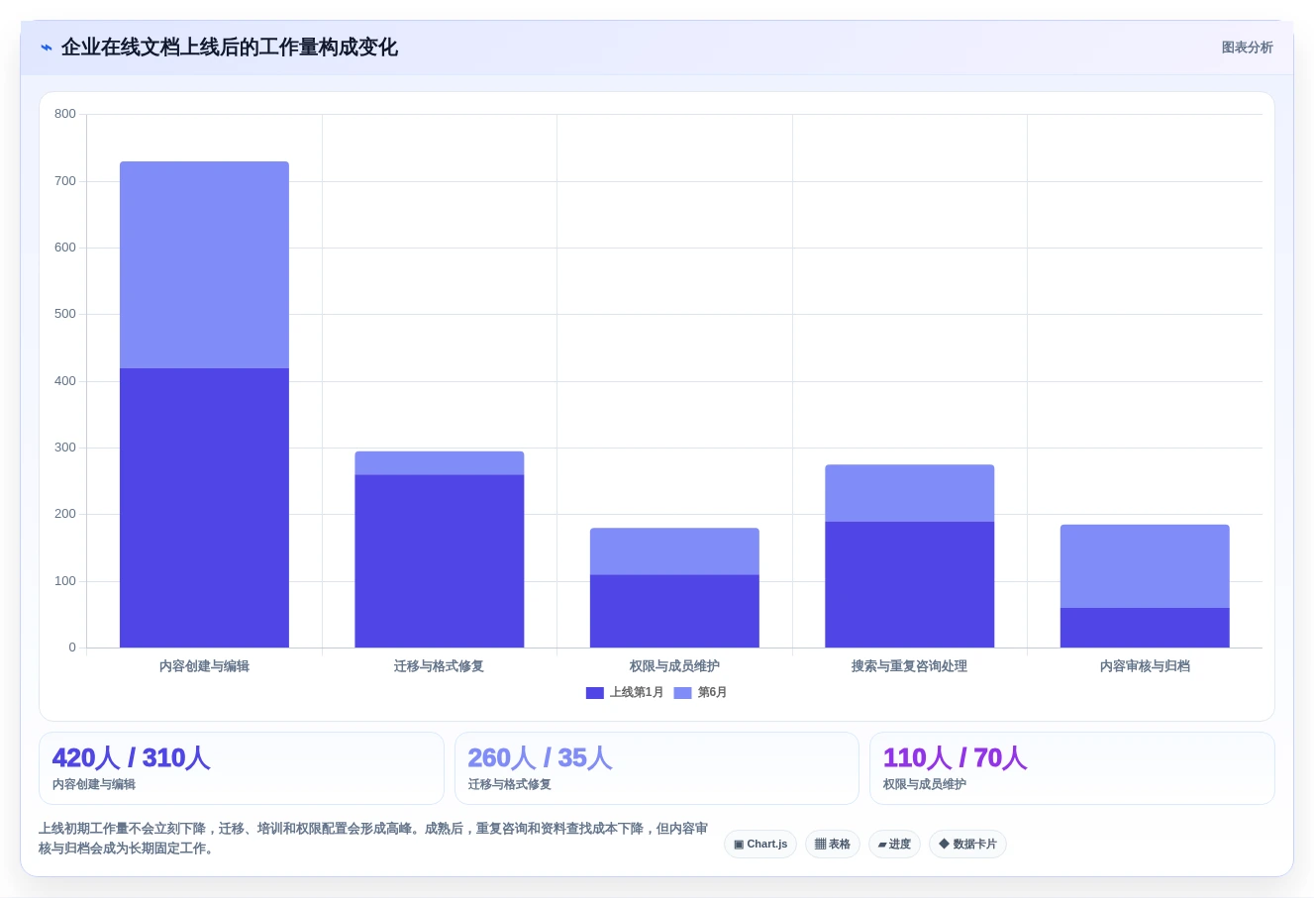Click the 搜索与重复咨询处理 dark bar segment
The height and width of the screenshot is (898, 1314).
910,584
